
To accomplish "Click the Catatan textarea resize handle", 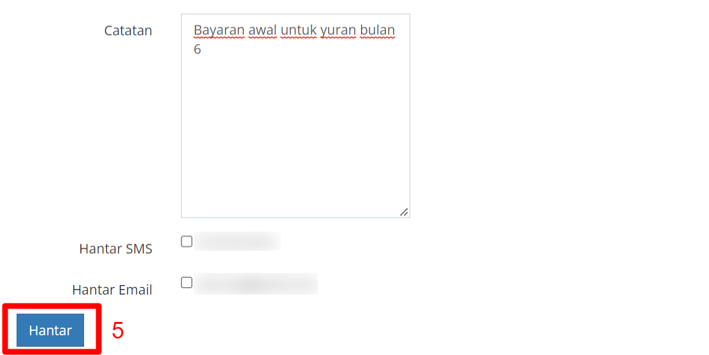I will pyautogui.click(x=405, y=212).
